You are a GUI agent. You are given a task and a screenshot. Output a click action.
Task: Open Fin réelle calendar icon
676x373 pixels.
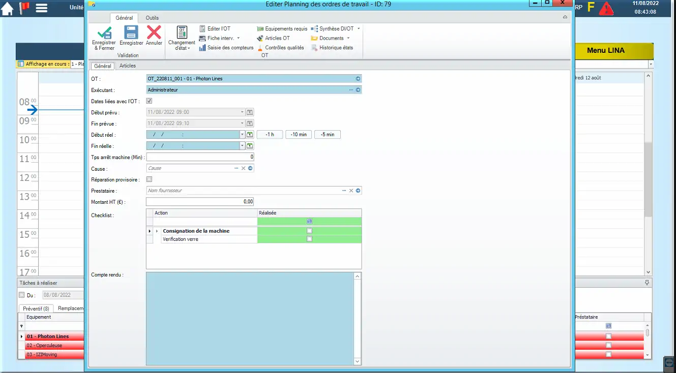click(250, 146)
